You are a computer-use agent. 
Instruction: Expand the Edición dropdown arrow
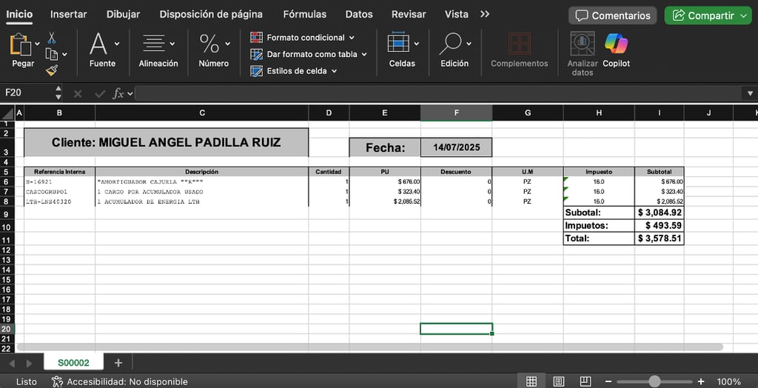pyautogui.click(x=469, y=44)
